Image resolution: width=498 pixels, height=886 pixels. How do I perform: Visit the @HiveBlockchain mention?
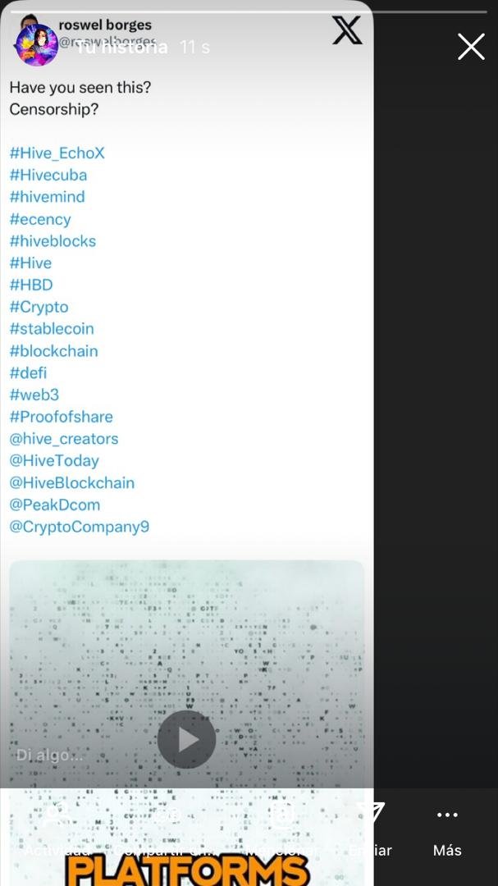(x=72, y=483)
